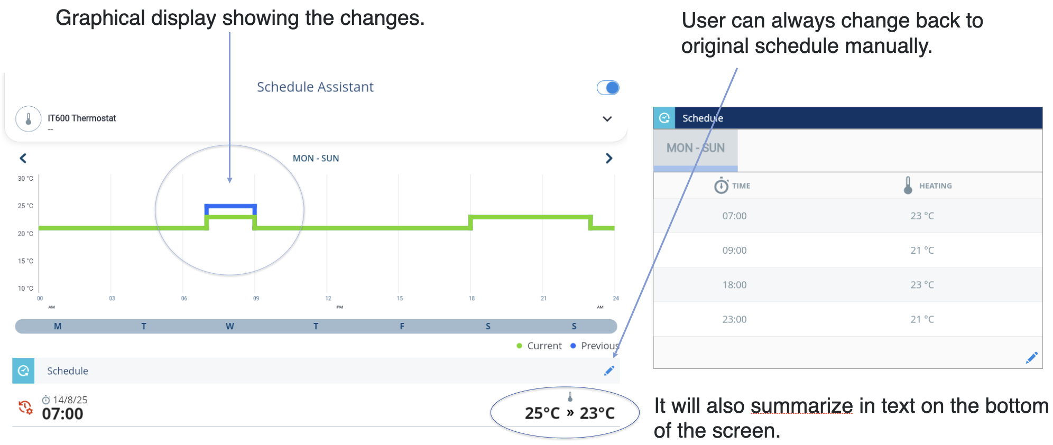Click the TIME stopwatch column icon
Screen dimensions: 1053x445
(x=721, y=186)
